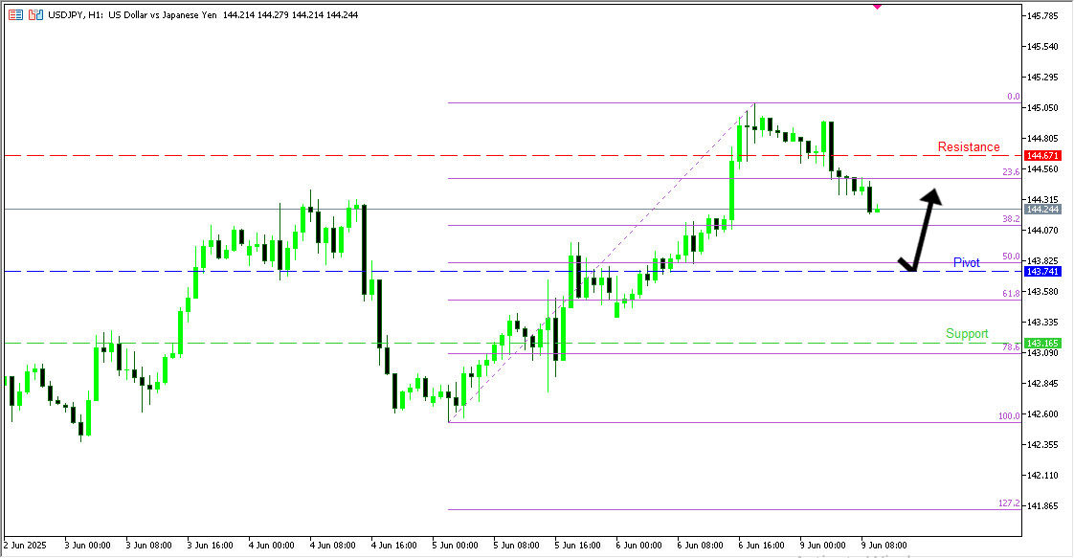
Task: Click the Fibonacci 100.0 level label
Action: pos(1009,416)
